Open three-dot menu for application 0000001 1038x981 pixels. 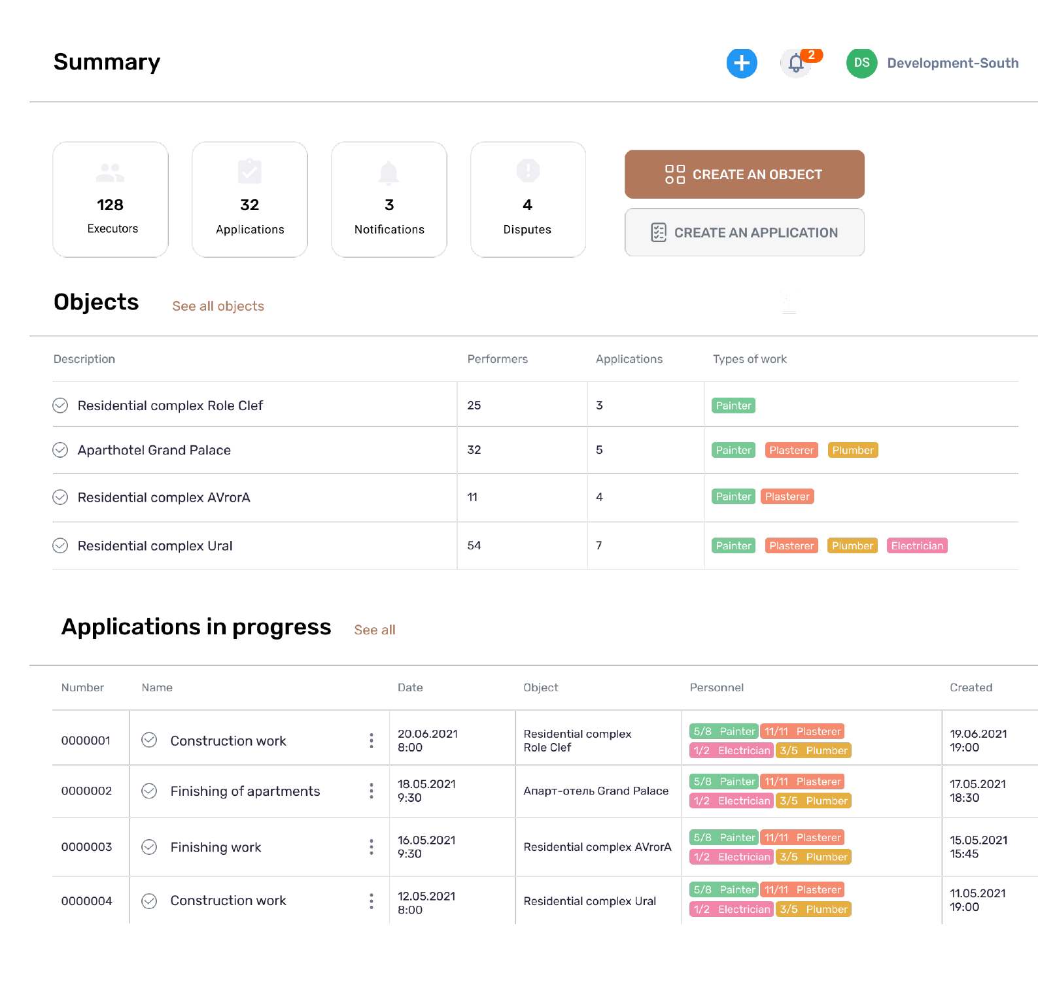coord(372,740)
